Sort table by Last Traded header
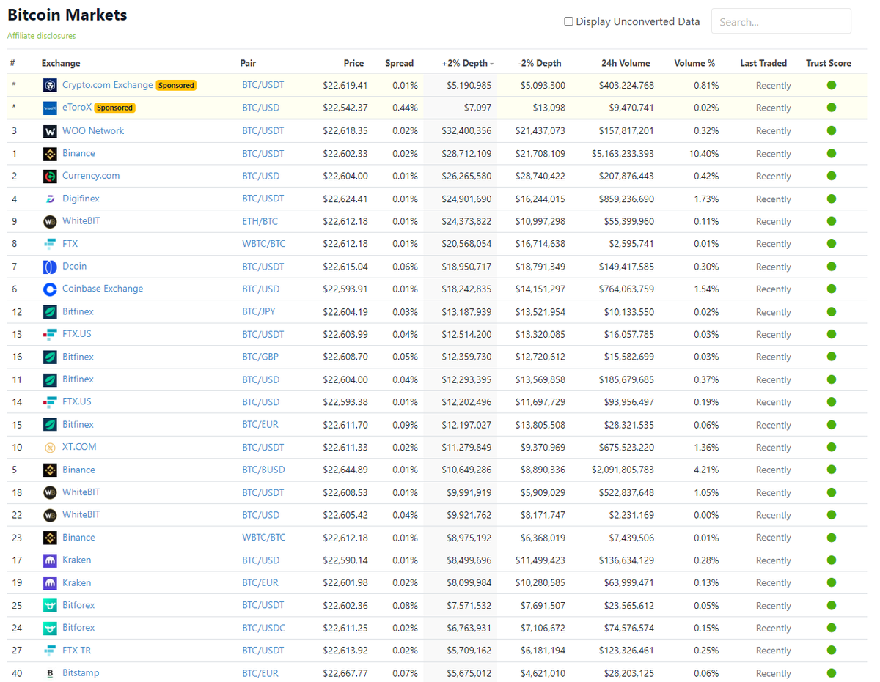The image size is (880, 682). pos(763,63)
